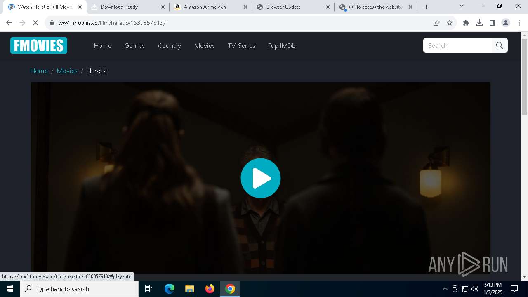View site information lock icon
The width and height of the screenshot is (528, 297).
click(x=52, y=23)
